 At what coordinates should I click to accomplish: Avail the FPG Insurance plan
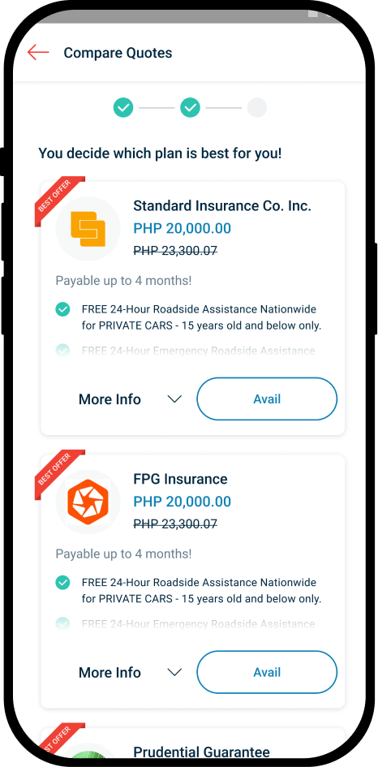[267, 672]
